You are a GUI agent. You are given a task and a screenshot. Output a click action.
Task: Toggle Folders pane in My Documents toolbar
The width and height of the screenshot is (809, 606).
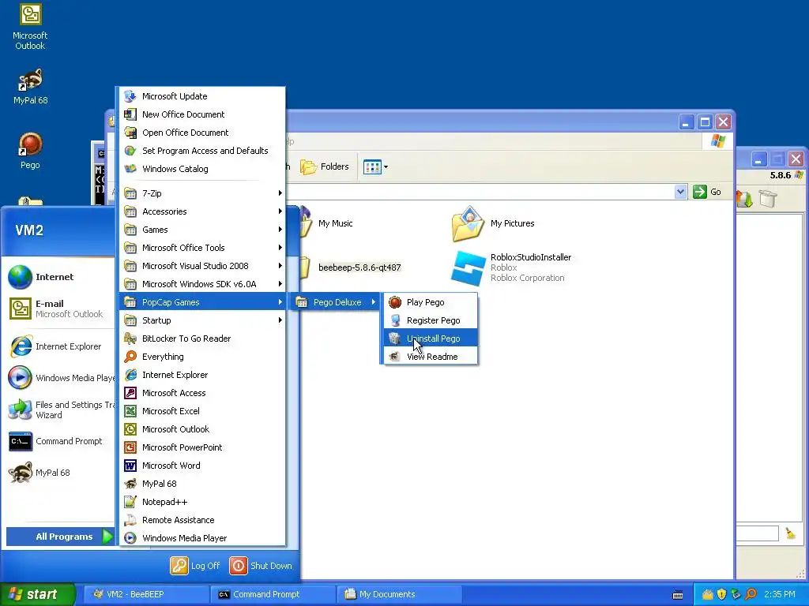pyautogui.click(x=325, y=166)
